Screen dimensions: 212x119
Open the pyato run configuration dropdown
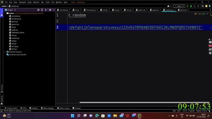click(x=179, y=6)
